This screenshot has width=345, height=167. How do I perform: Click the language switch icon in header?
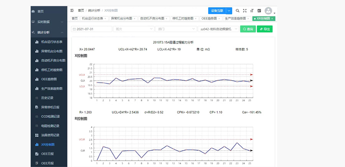tap(259, 11)
